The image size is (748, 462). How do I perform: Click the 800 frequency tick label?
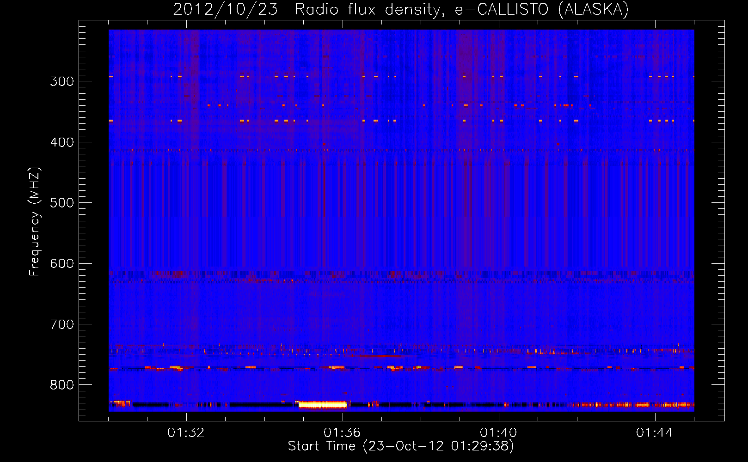pyautogui.click(x=62, y=385)
